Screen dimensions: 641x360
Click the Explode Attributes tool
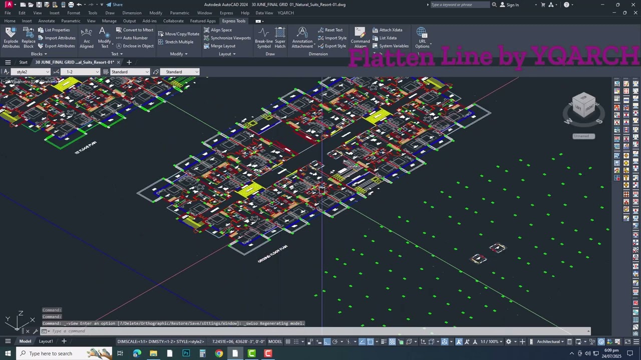pos(11,38)
